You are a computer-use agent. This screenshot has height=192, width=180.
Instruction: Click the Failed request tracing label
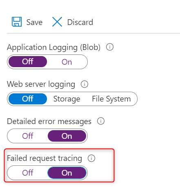[44, 158]
